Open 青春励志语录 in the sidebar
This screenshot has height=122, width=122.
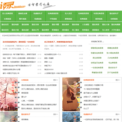(97, 73)
